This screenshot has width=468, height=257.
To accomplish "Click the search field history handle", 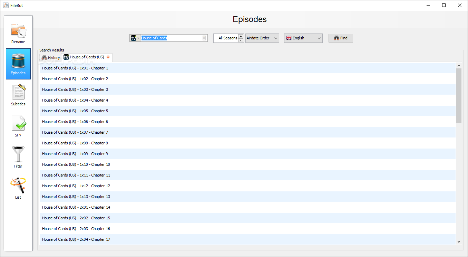I will click(x=204, y=38).
